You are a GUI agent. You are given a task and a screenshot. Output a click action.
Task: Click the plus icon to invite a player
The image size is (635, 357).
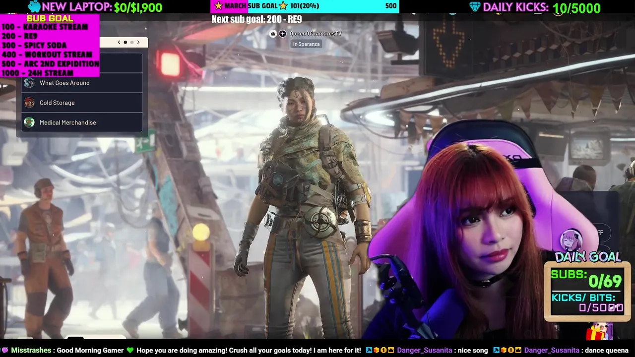coord(282,33)
